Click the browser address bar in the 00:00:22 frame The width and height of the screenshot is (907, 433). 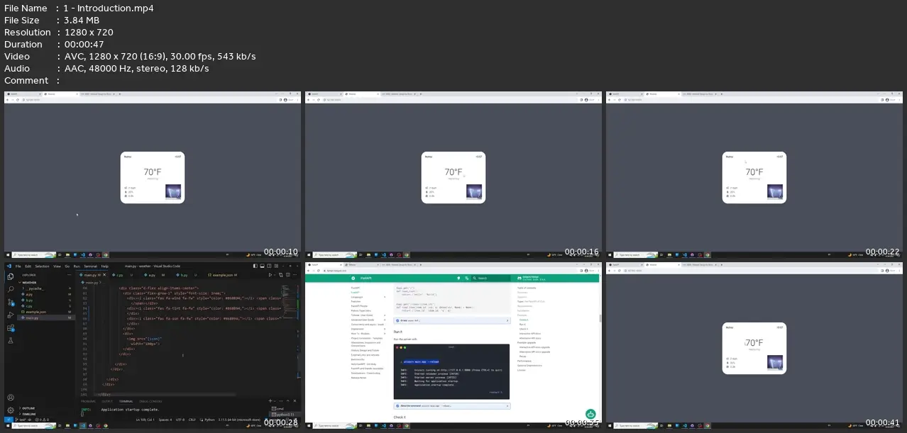(752, 100)
